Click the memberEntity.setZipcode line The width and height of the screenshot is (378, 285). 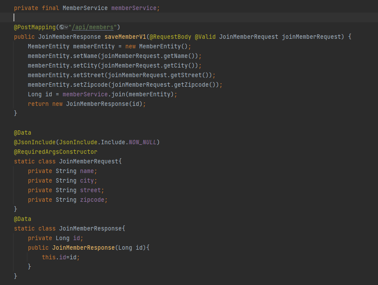tap(125, 85)
